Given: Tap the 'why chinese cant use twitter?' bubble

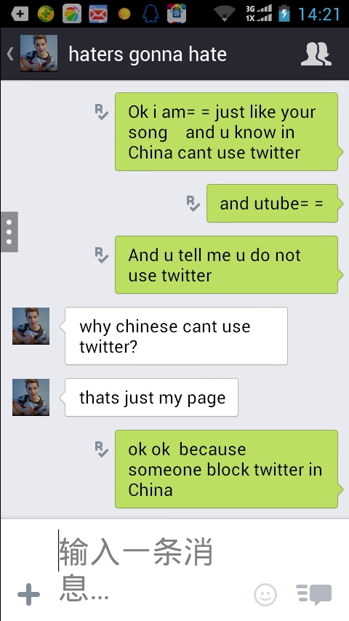Looking at the screenshot, I should 176,336.
